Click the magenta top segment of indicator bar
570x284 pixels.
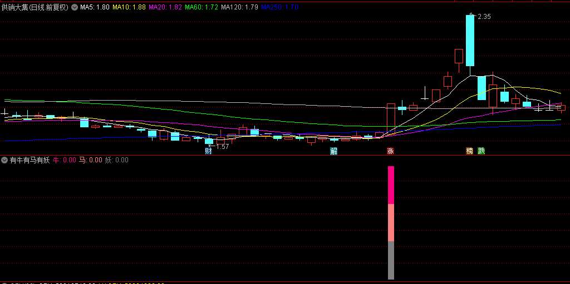(391, 185)
